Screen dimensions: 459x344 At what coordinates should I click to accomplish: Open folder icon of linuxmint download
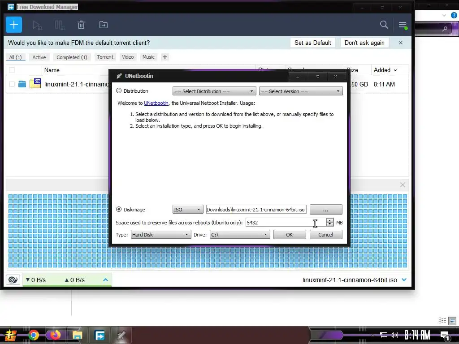pos(22,84)
